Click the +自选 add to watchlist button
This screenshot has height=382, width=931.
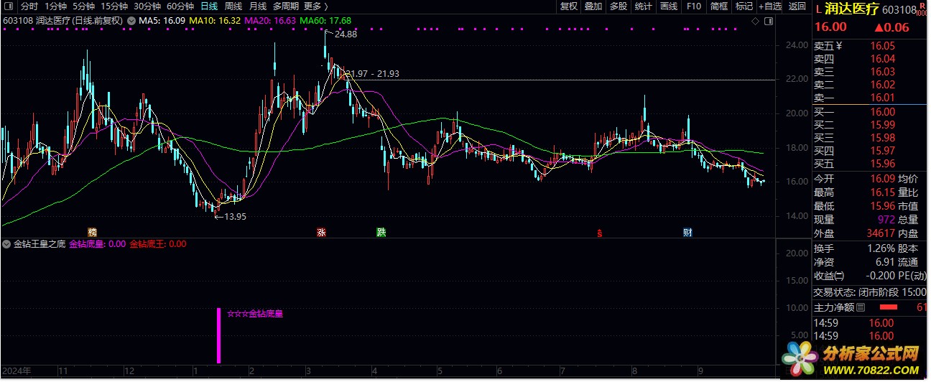coord(770,6)
